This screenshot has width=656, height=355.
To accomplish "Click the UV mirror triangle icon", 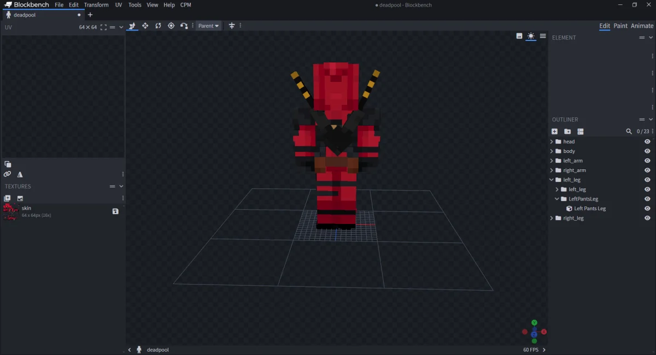I will click(x=20, y=174).
